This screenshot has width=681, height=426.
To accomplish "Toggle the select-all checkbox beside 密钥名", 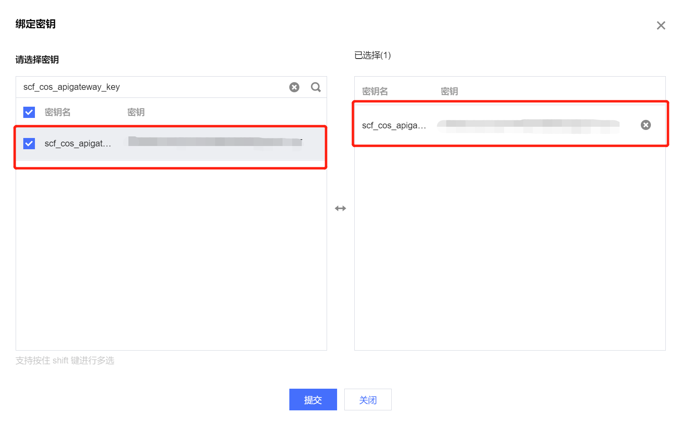I will [29, 112].
